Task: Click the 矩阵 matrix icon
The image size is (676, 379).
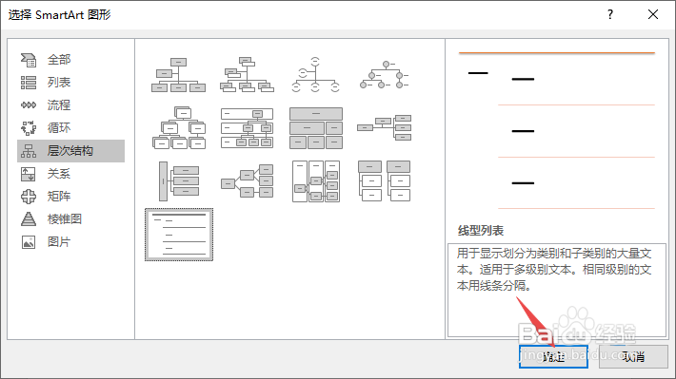Action: tap(29, 197)
